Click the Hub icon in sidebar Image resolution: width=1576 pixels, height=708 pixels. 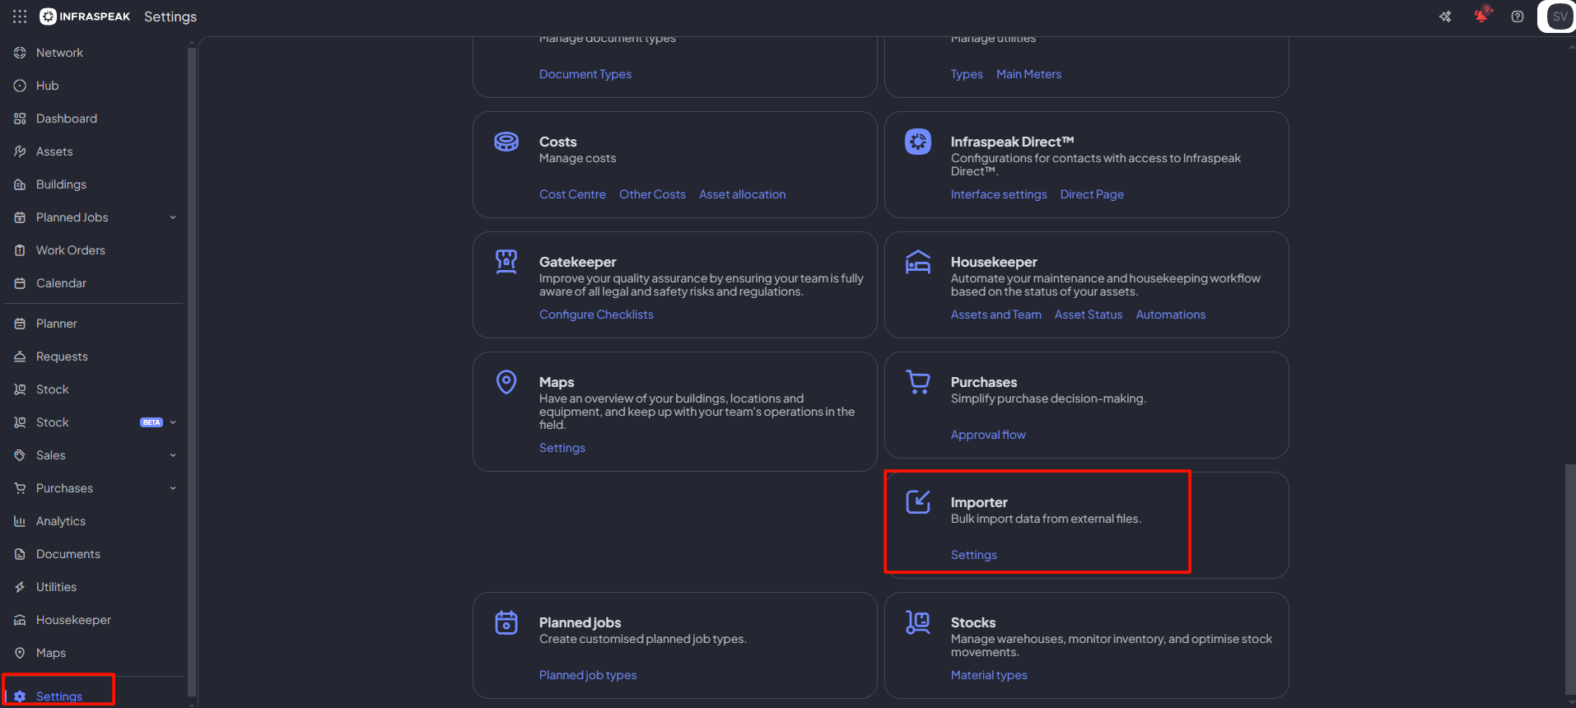(20, 86)
